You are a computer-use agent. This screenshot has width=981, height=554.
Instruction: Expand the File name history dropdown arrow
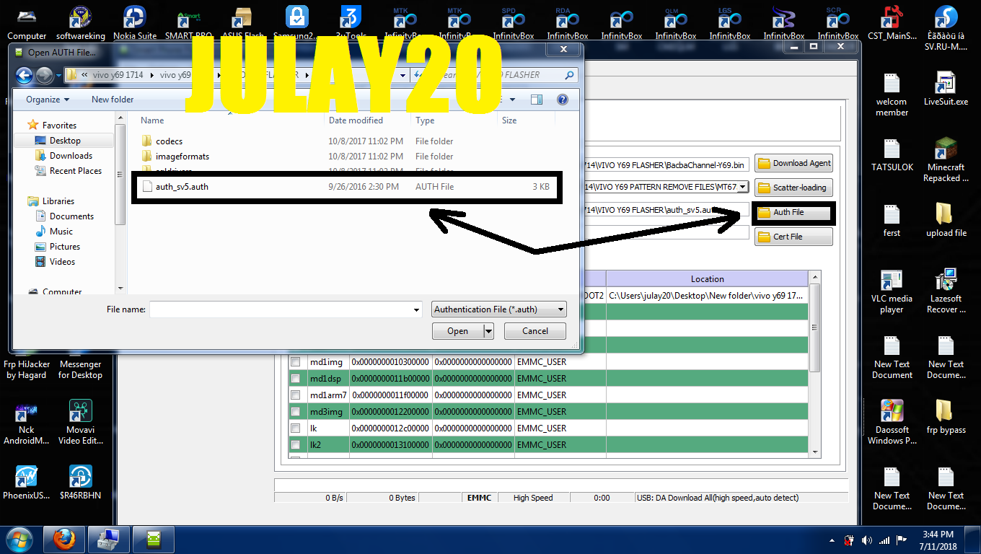point(416,310)
